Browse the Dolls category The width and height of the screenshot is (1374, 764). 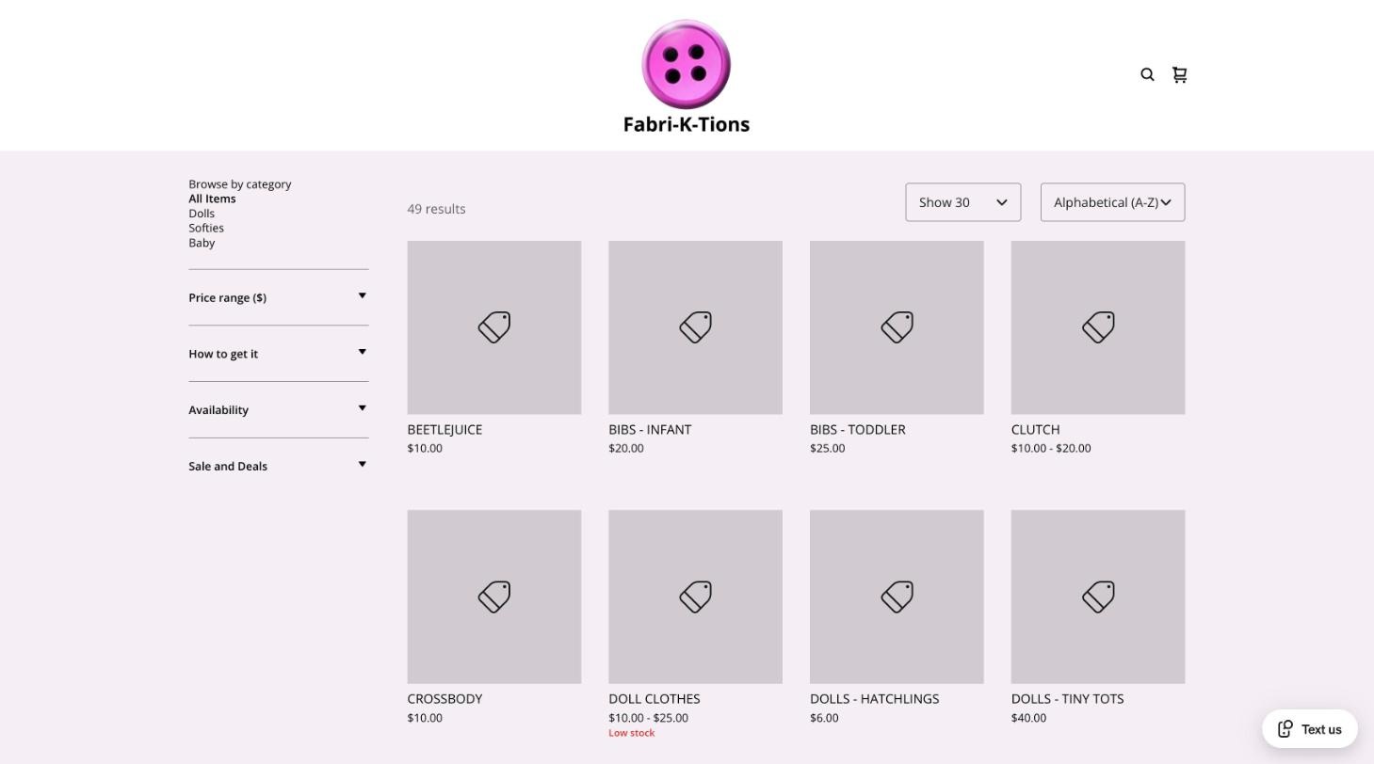202,214
